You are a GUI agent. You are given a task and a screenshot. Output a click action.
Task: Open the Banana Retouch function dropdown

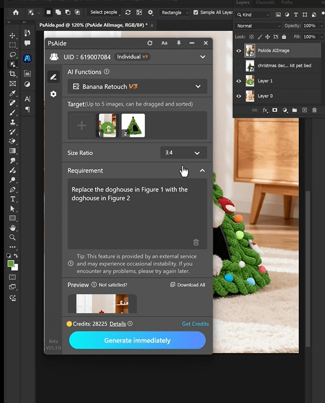click(137, 86)
